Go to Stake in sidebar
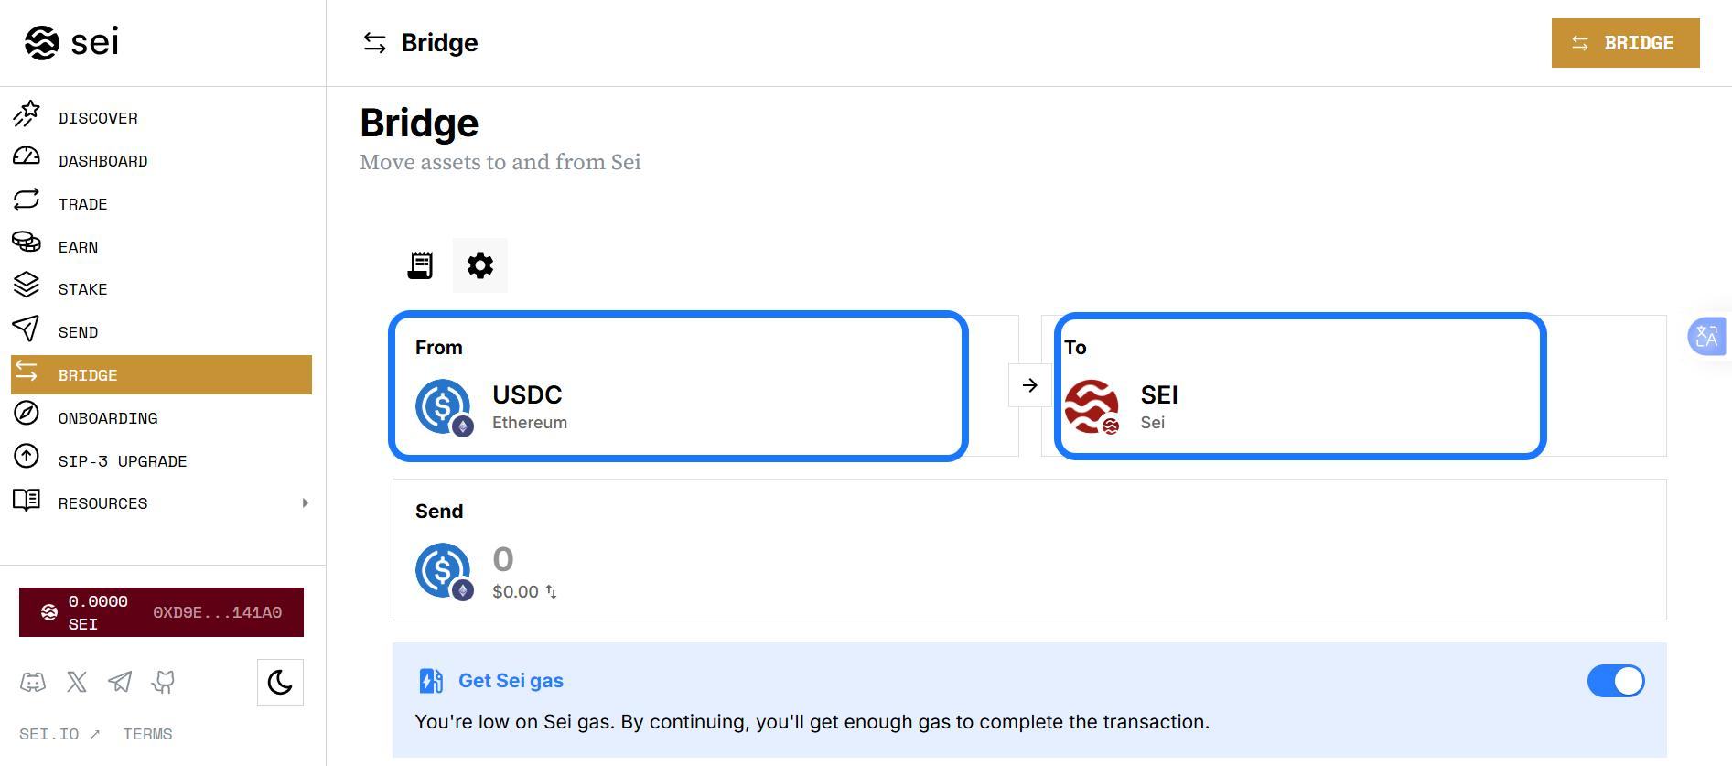1732x766 pixels. point(82,289)
